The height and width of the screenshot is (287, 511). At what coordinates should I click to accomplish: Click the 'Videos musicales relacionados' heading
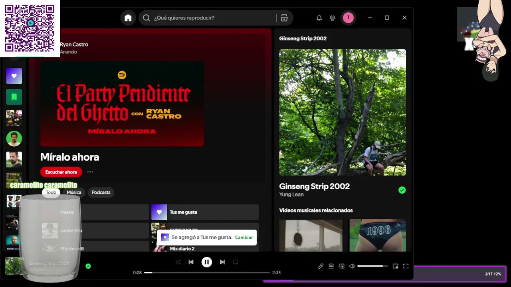pos(316,210)
